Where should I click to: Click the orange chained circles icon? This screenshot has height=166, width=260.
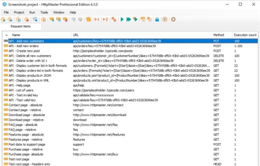tap(114, 20)
